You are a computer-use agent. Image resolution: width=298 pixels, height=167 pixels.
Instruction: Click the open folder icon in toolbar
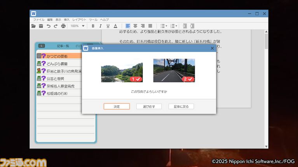click(34, 26)
